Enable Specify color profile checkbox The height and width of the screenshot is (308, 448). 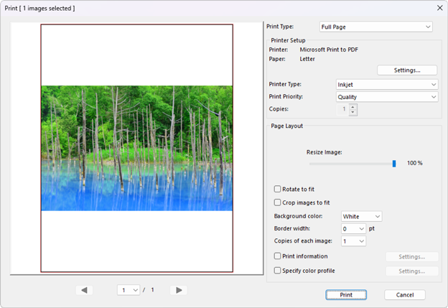click(278, 271)
